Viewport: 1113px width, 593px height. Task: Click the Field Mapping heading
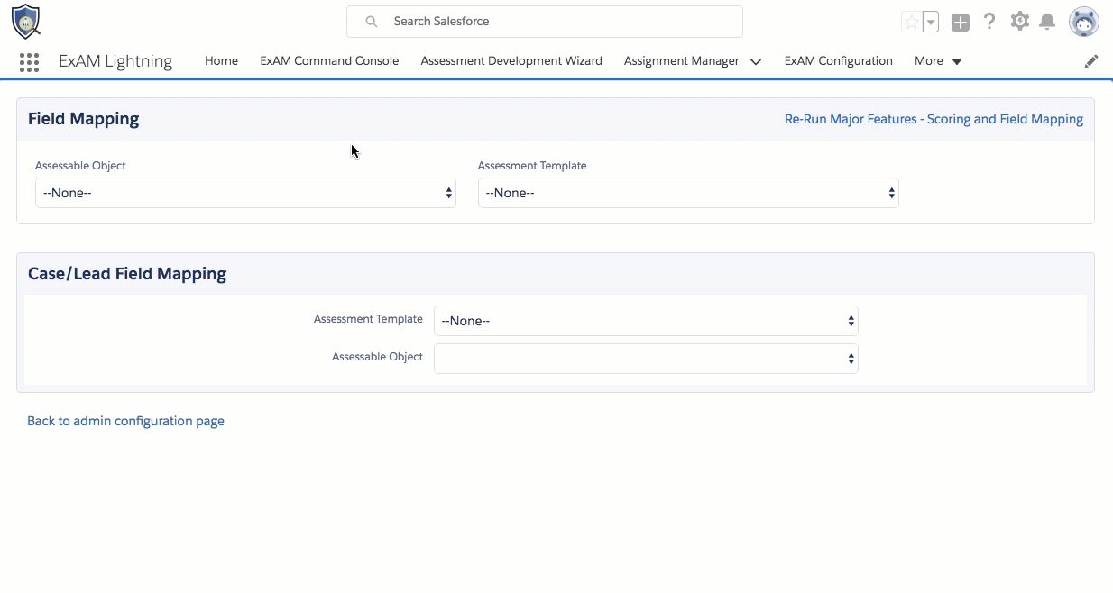tap(83, 119)
